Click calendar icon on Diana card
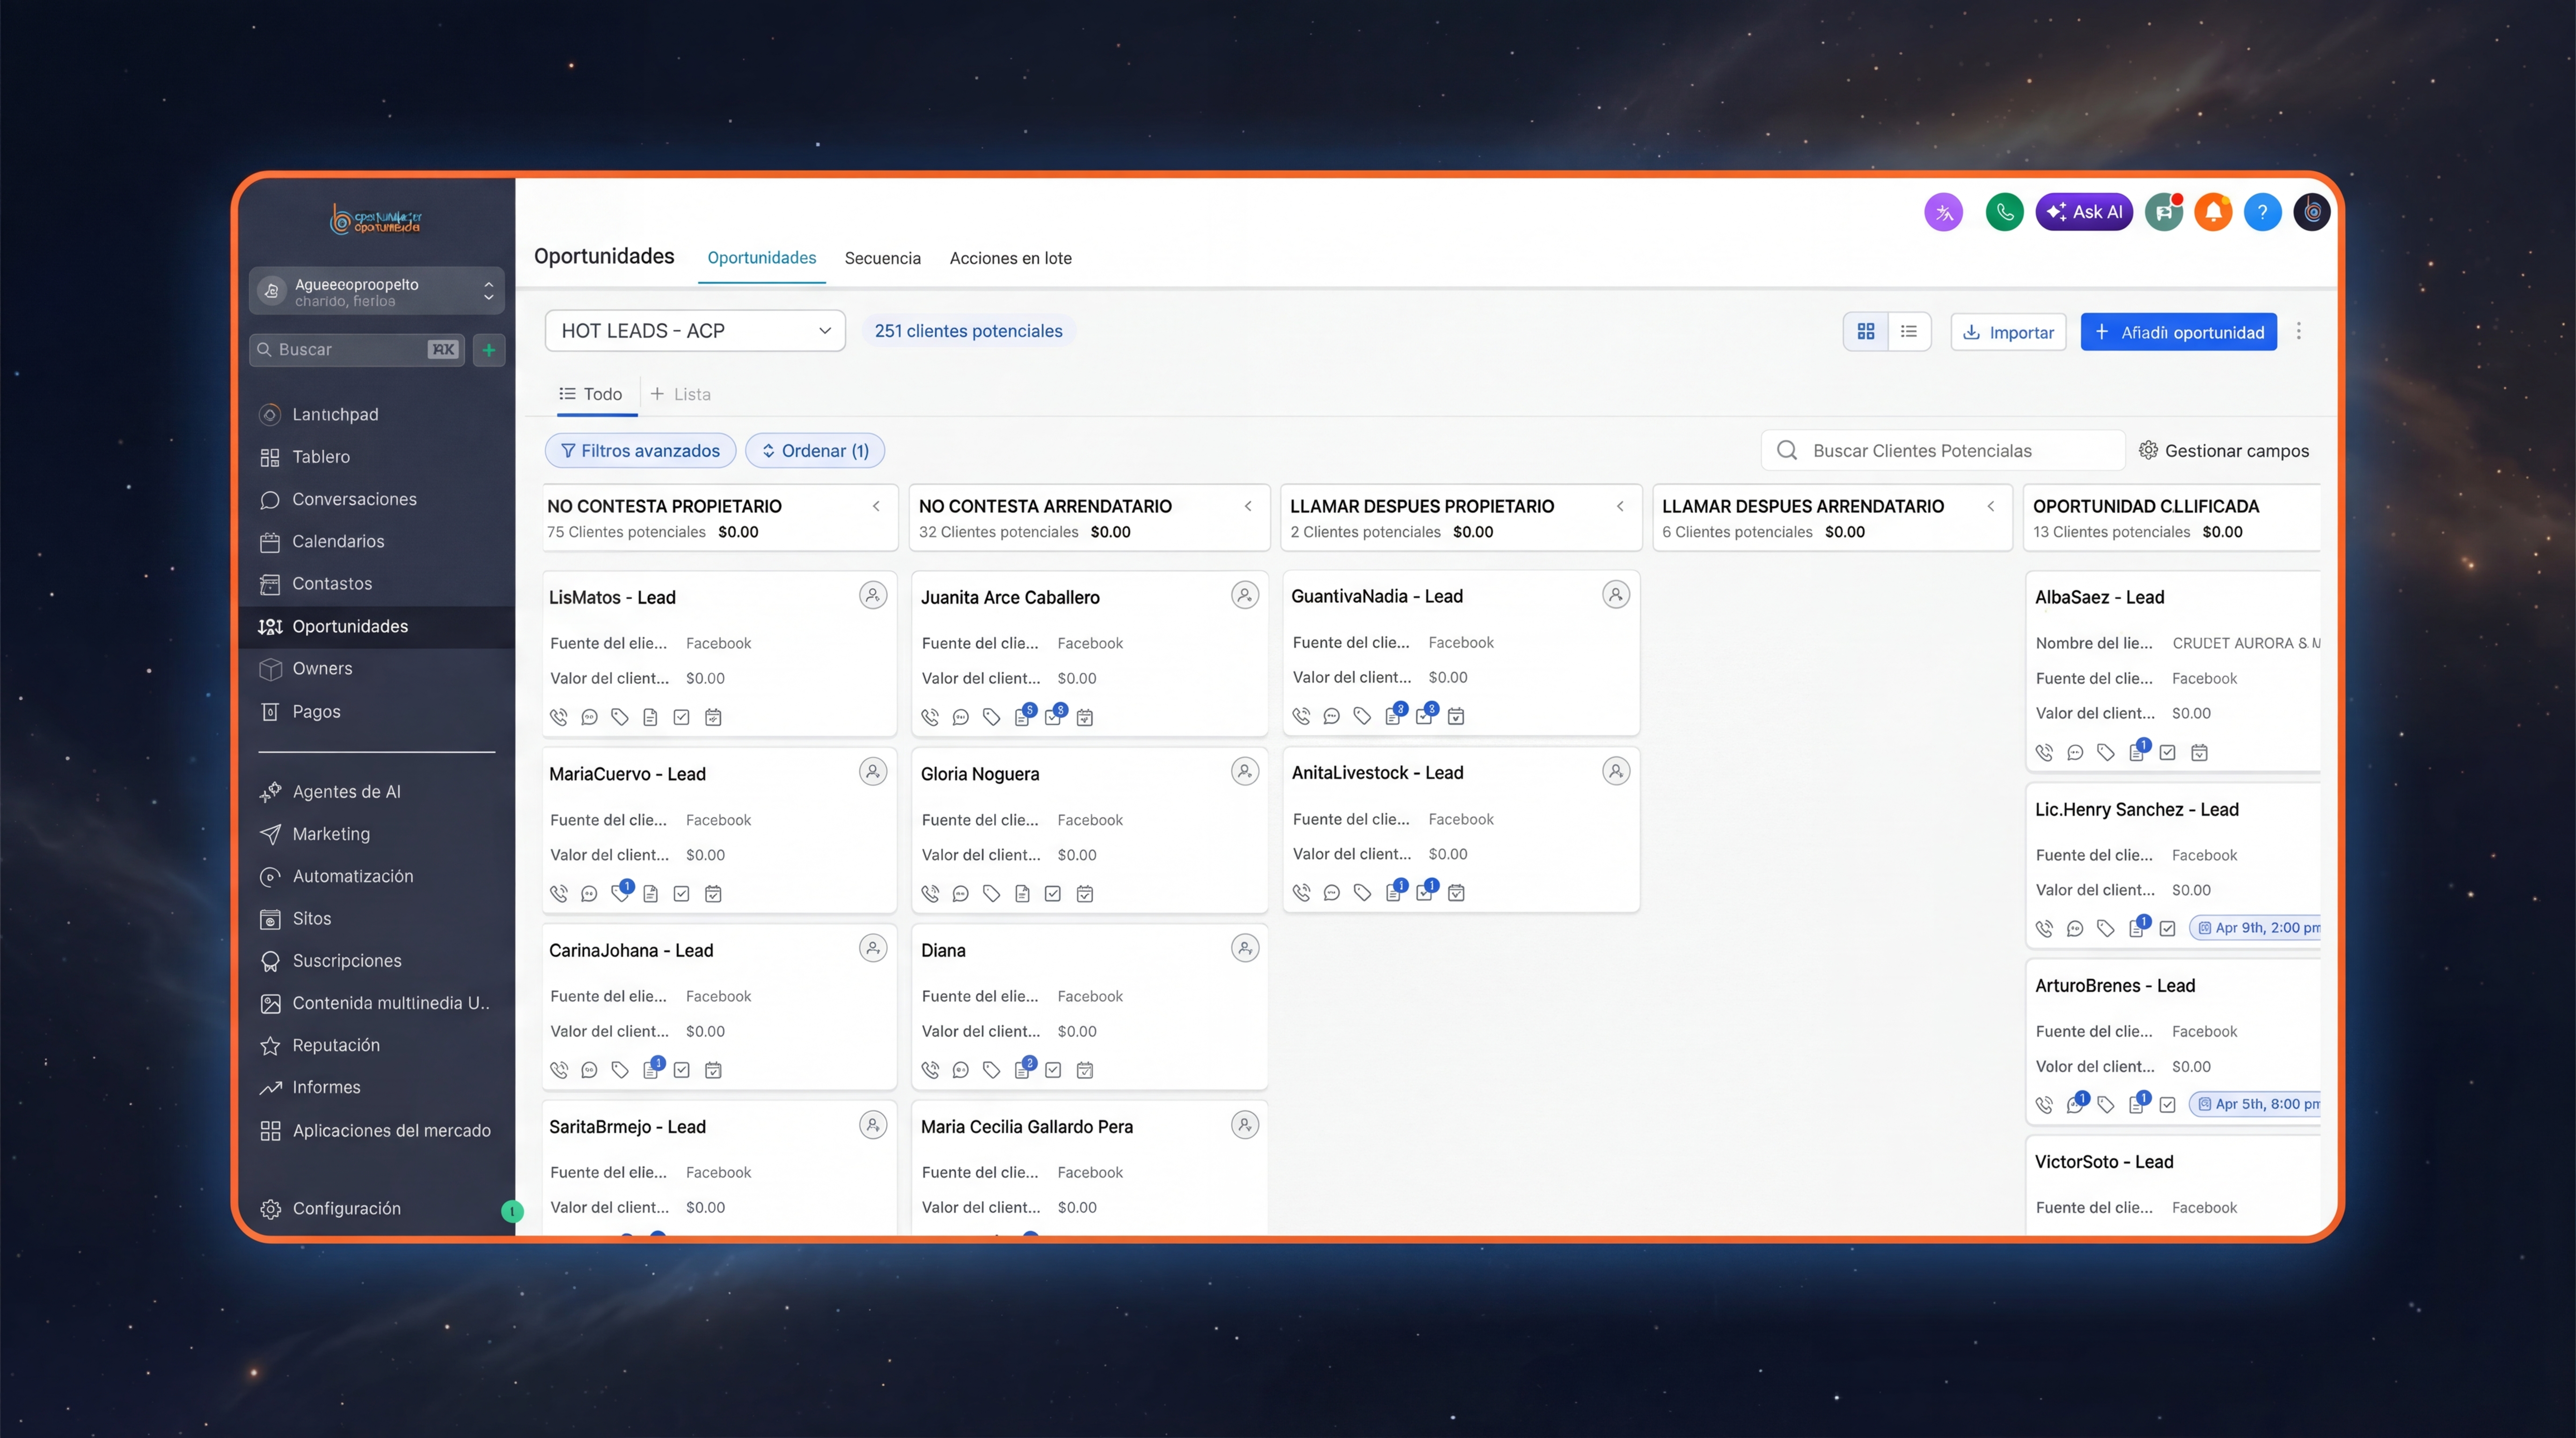 1084,1070
